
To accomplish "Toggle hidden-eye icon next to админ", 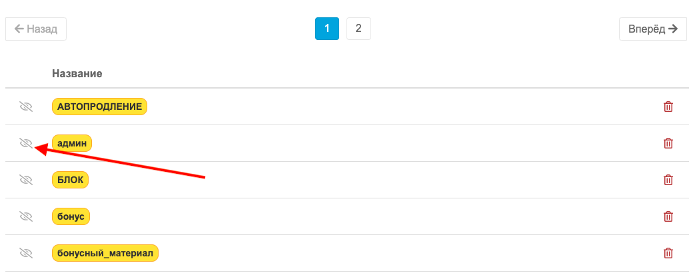I will [26, 143].
